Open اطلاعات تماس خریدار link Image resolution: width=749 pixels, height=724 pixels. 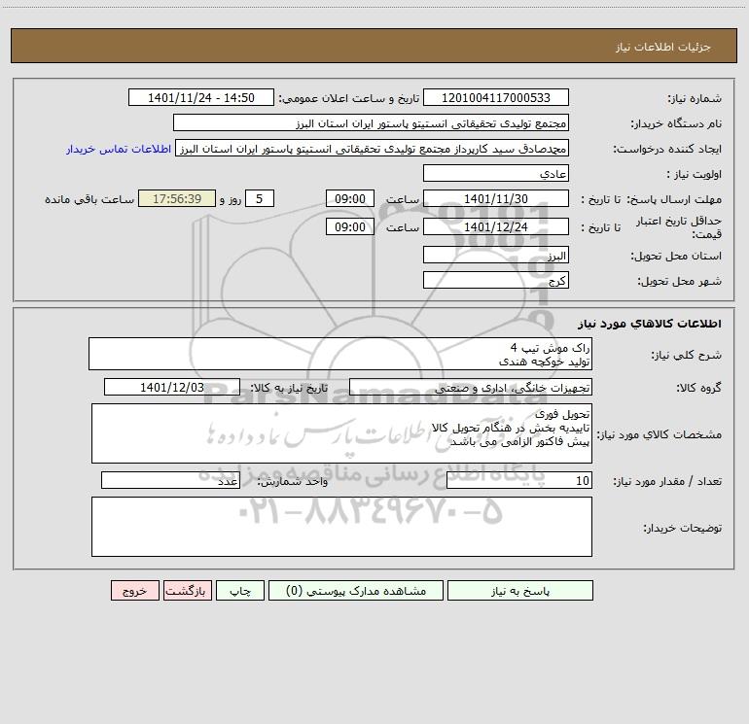119,149
